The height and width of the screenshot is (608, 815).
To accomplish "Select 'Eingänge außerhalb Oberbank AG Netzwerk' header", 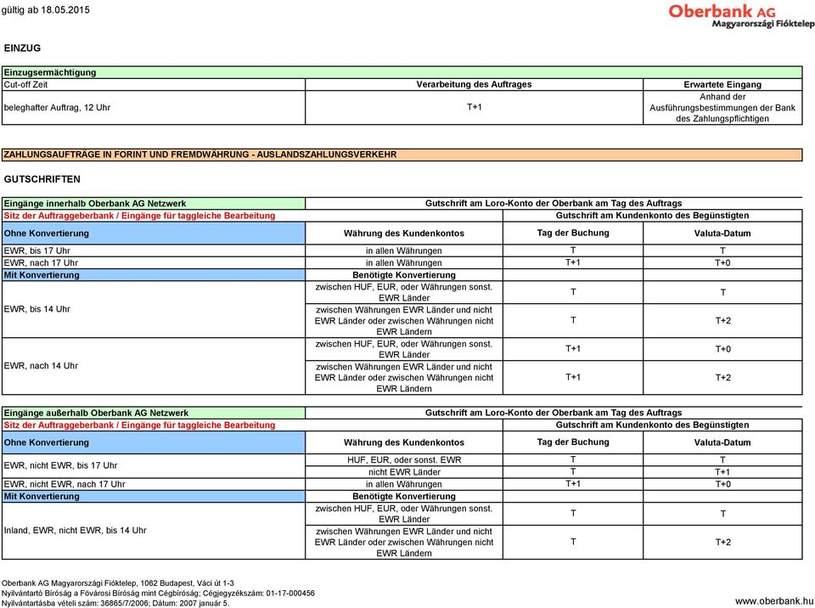I will [x=154, y=413].
